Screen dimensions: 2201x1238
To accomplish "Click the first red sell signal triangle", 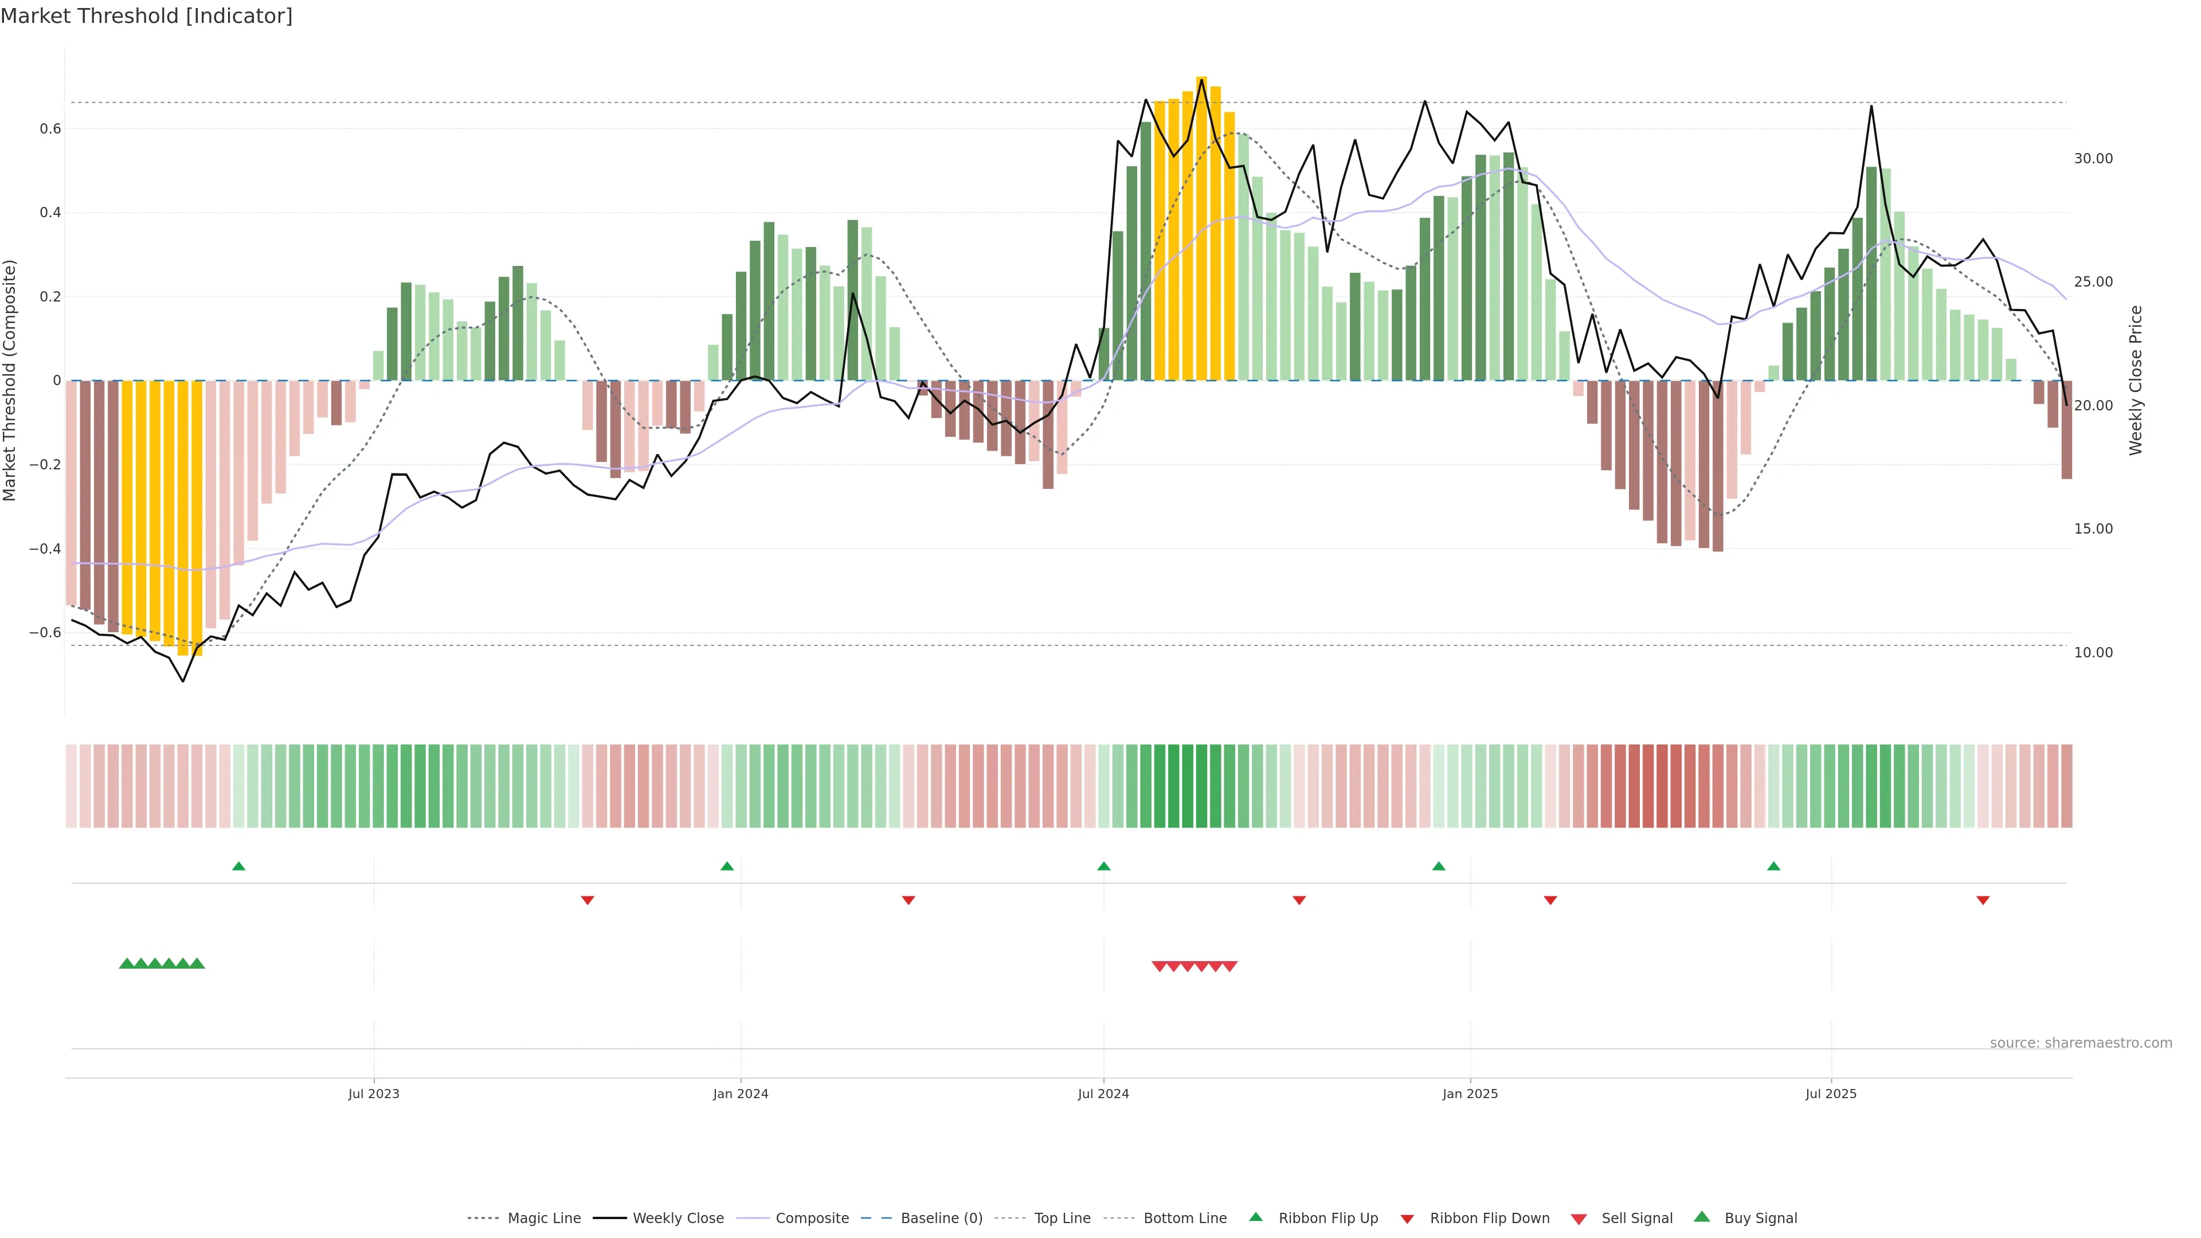I will coord(1158,966).
